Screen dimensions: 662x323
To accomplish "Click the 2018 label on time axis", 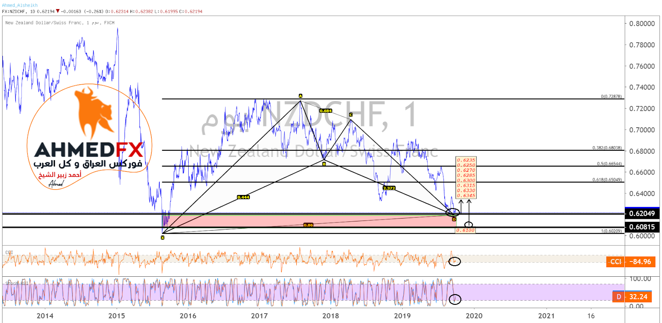I will (x=331, y=316).
